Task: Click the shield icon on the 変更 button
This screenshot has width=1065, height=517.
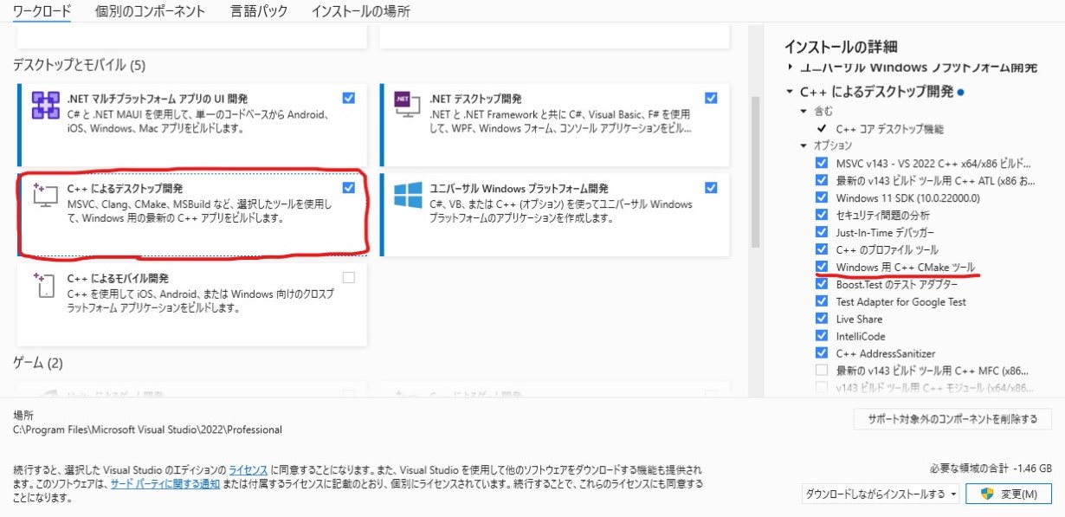Action: pyautogui.click(x=986, y=494)
